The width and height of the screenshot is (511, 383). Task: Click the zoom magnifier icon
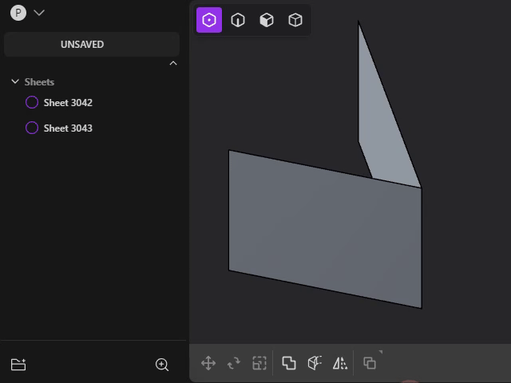(162, 365)
